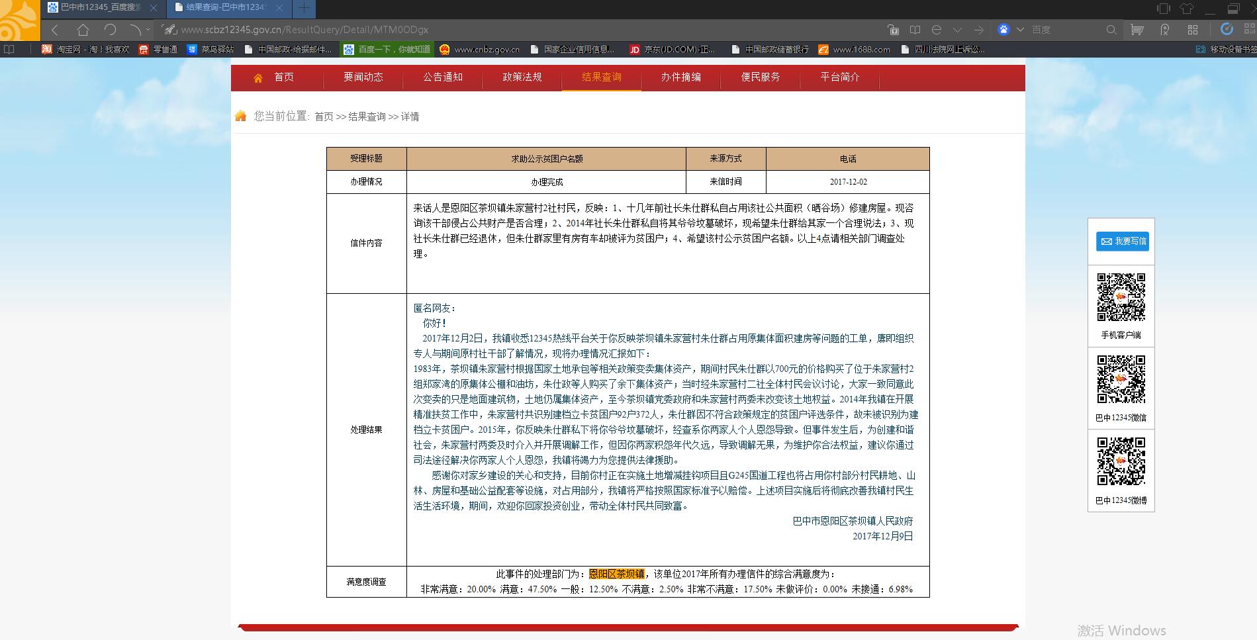Expand the undo-close dropdown beside restore arrow
1257x640 pixels.
coord(148,30)
